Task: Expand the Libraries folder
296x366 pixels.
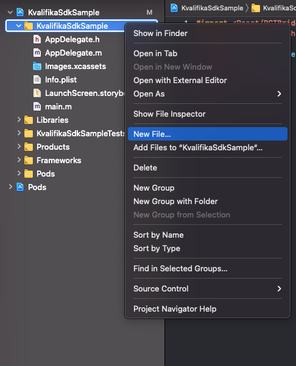Action: 19,120
